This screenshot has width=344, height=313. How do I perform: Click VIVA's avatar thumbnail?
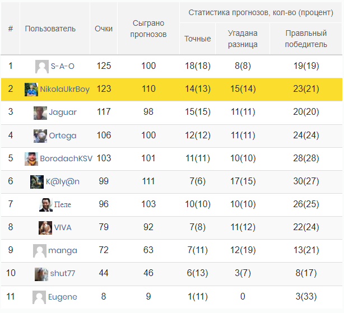(45, 227)
